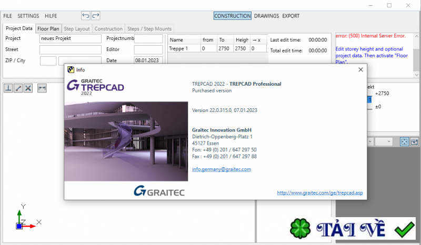Minimize the TREPCAD window

tap(371, 5)
